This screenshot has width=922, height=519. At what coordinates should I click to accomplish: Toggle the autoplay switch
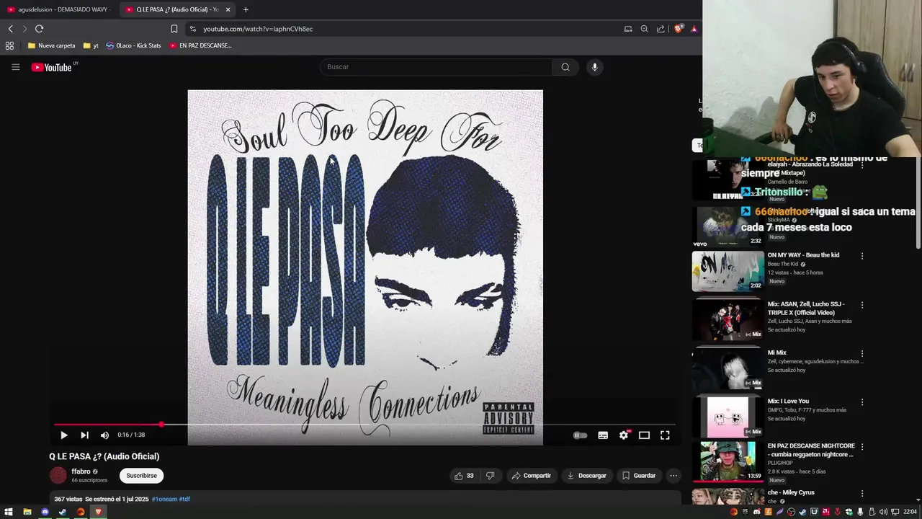tap(580, 435)
